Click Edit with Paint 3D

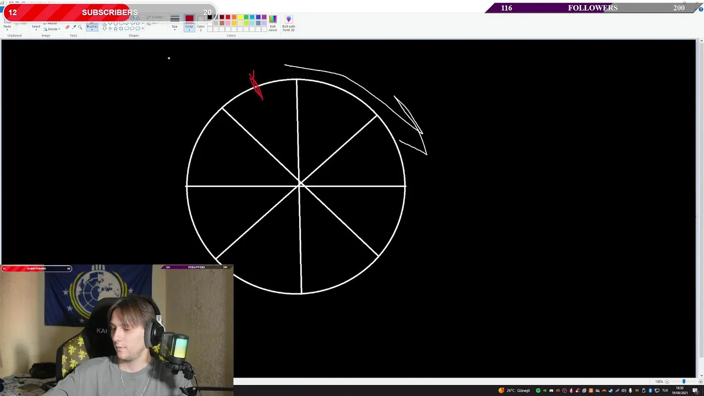(289, 23)
